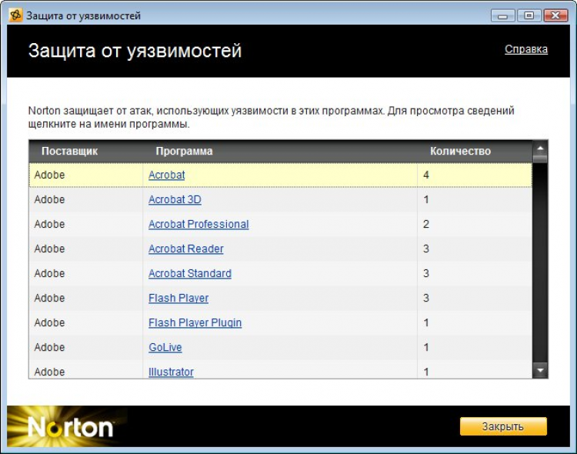Select count 4 in the Acrobat row
Screen dimensions: 577x454
click(x=426, y=175)
